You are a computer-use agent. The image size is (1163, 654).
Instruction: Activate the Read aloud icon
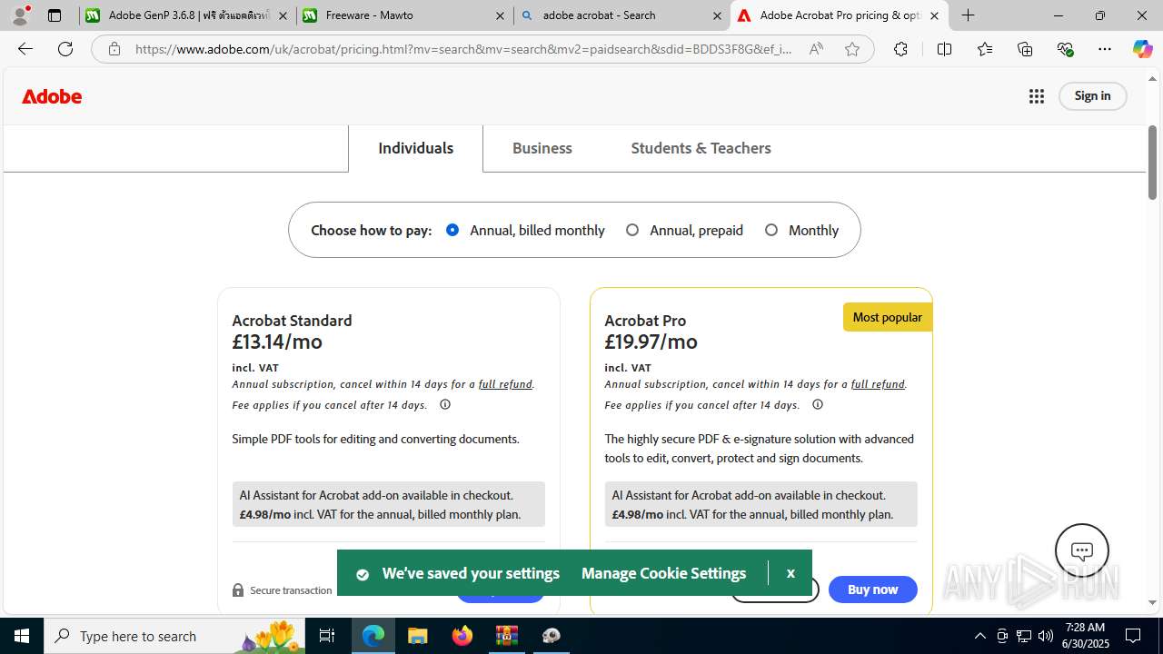pos(816,49)
